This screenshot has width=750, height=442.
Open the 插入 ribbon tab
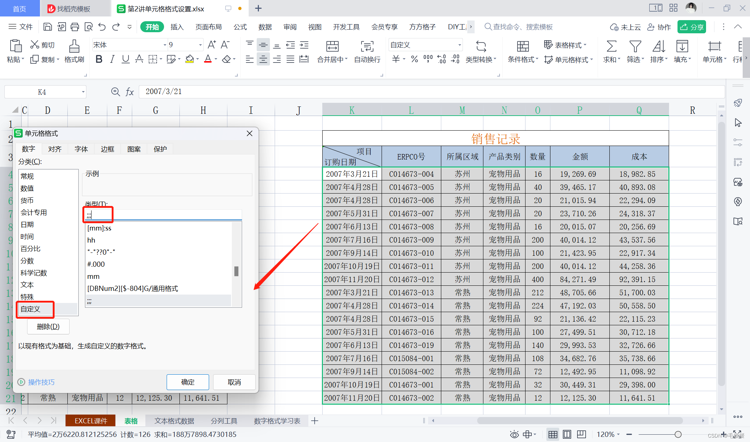177,27
